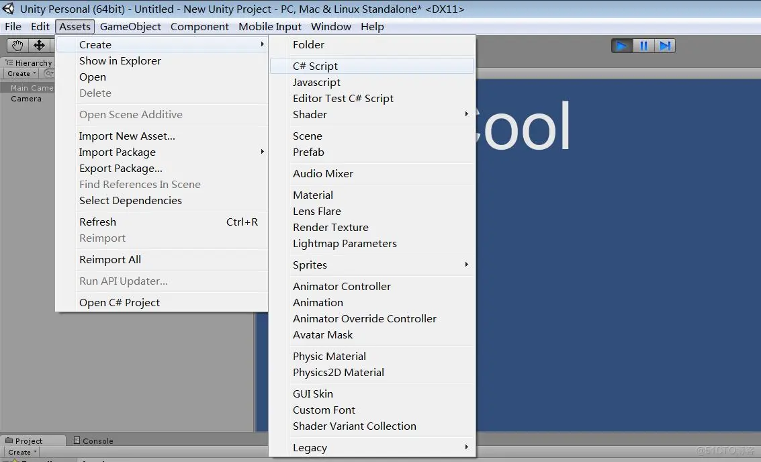Open the Component menu
The image size is (761, 462).
click(199, 27)
